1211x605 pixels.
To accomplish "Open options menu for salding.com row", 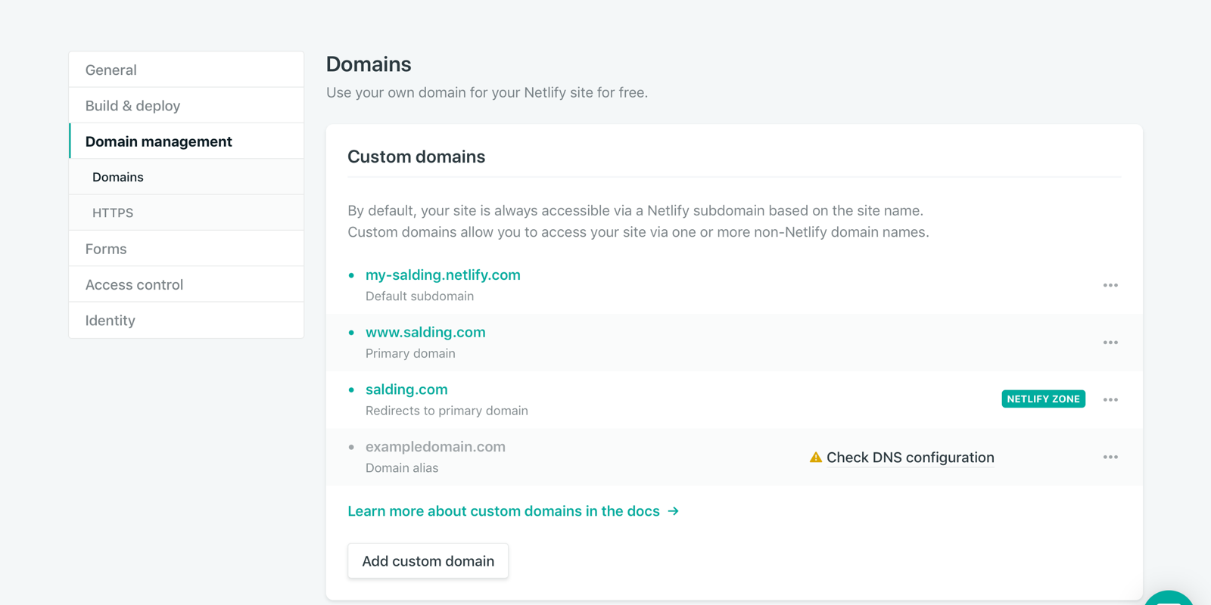I will coord(1110,400).
